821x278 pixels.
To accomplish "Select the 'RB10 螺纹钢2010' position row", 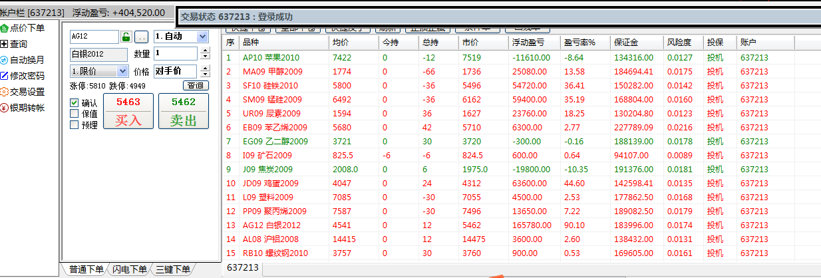I will pos(510,253).
